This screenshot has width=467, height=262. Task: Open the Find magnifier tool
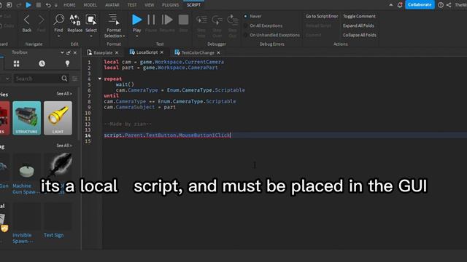(x=58, y=20)
